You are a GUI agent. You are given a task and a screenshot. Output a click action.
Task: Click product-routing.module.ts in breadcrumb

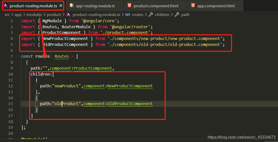click(96, 14)
